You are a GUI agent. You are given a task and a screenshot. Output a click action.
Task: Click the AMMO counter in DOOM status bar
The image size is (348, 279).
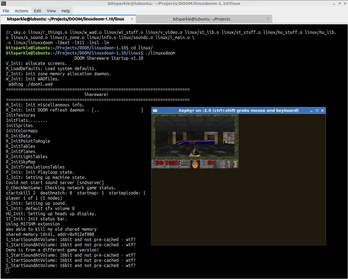click(x=159, y=164)
